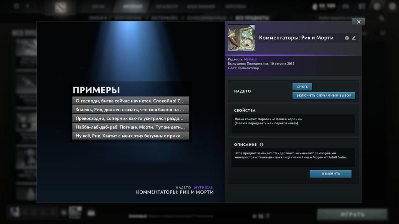Click the СНЯТЬ button to unequip
This screenshot has height=224, width=399.
pos(302,87)
